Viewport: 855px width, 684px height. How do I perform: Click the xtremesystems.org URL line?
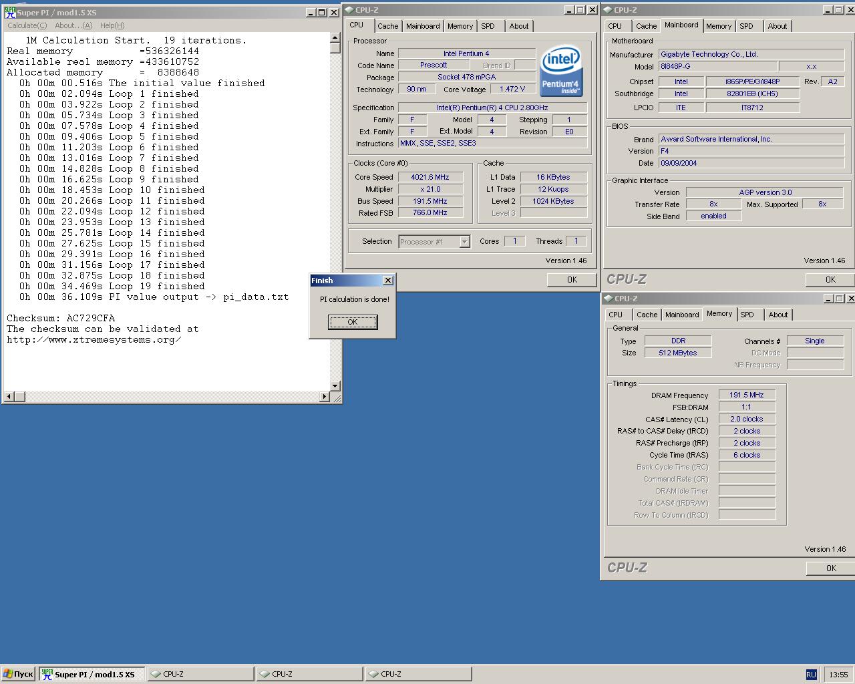coord(94,339)
